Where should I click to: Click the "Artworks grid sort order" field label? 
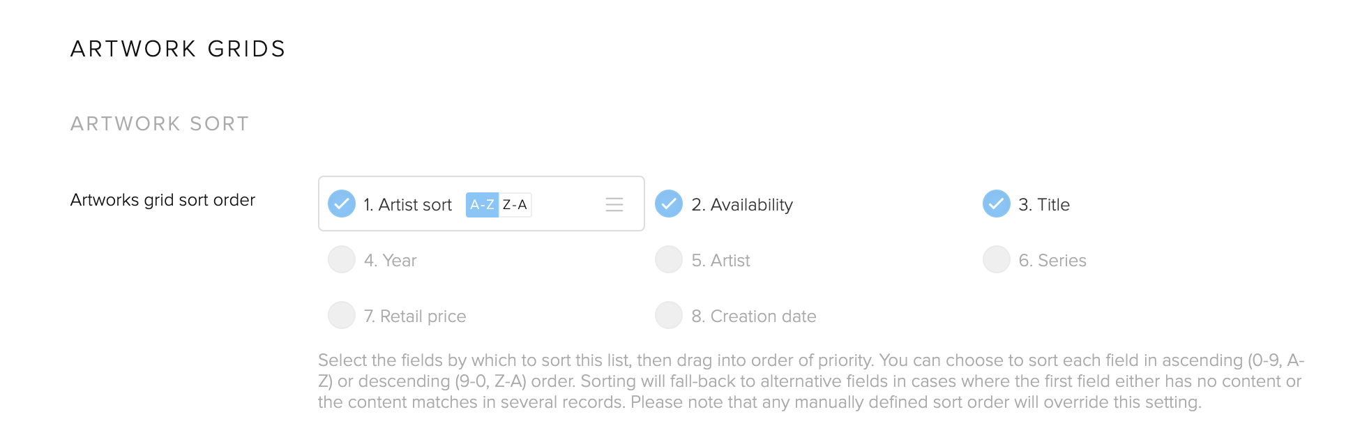[163, 200]
